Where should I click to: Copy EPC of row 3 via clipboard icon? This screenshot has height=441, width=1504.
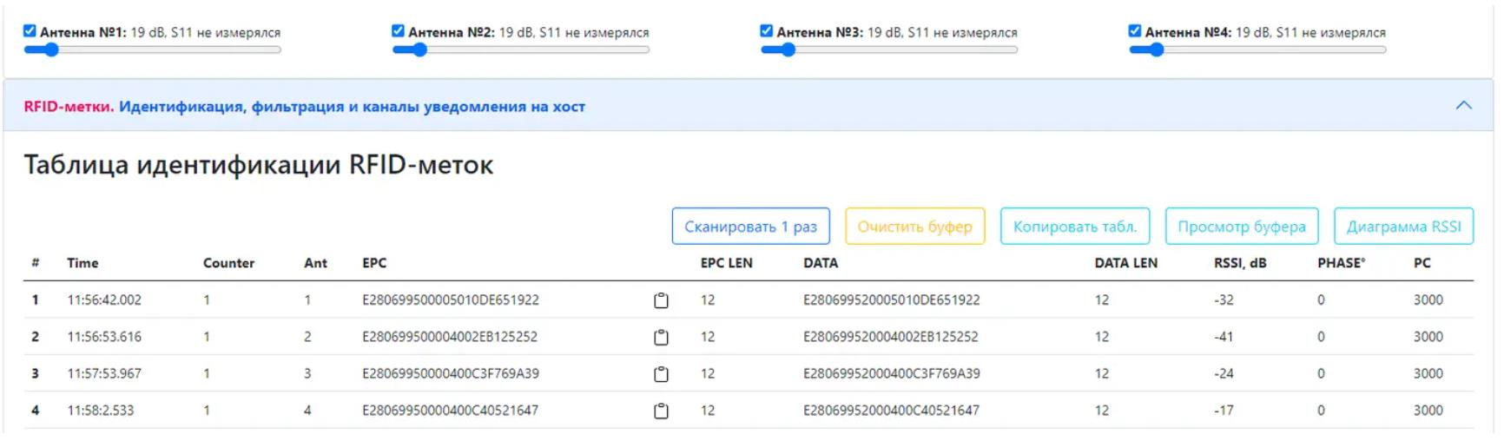(x=661, y=374)
